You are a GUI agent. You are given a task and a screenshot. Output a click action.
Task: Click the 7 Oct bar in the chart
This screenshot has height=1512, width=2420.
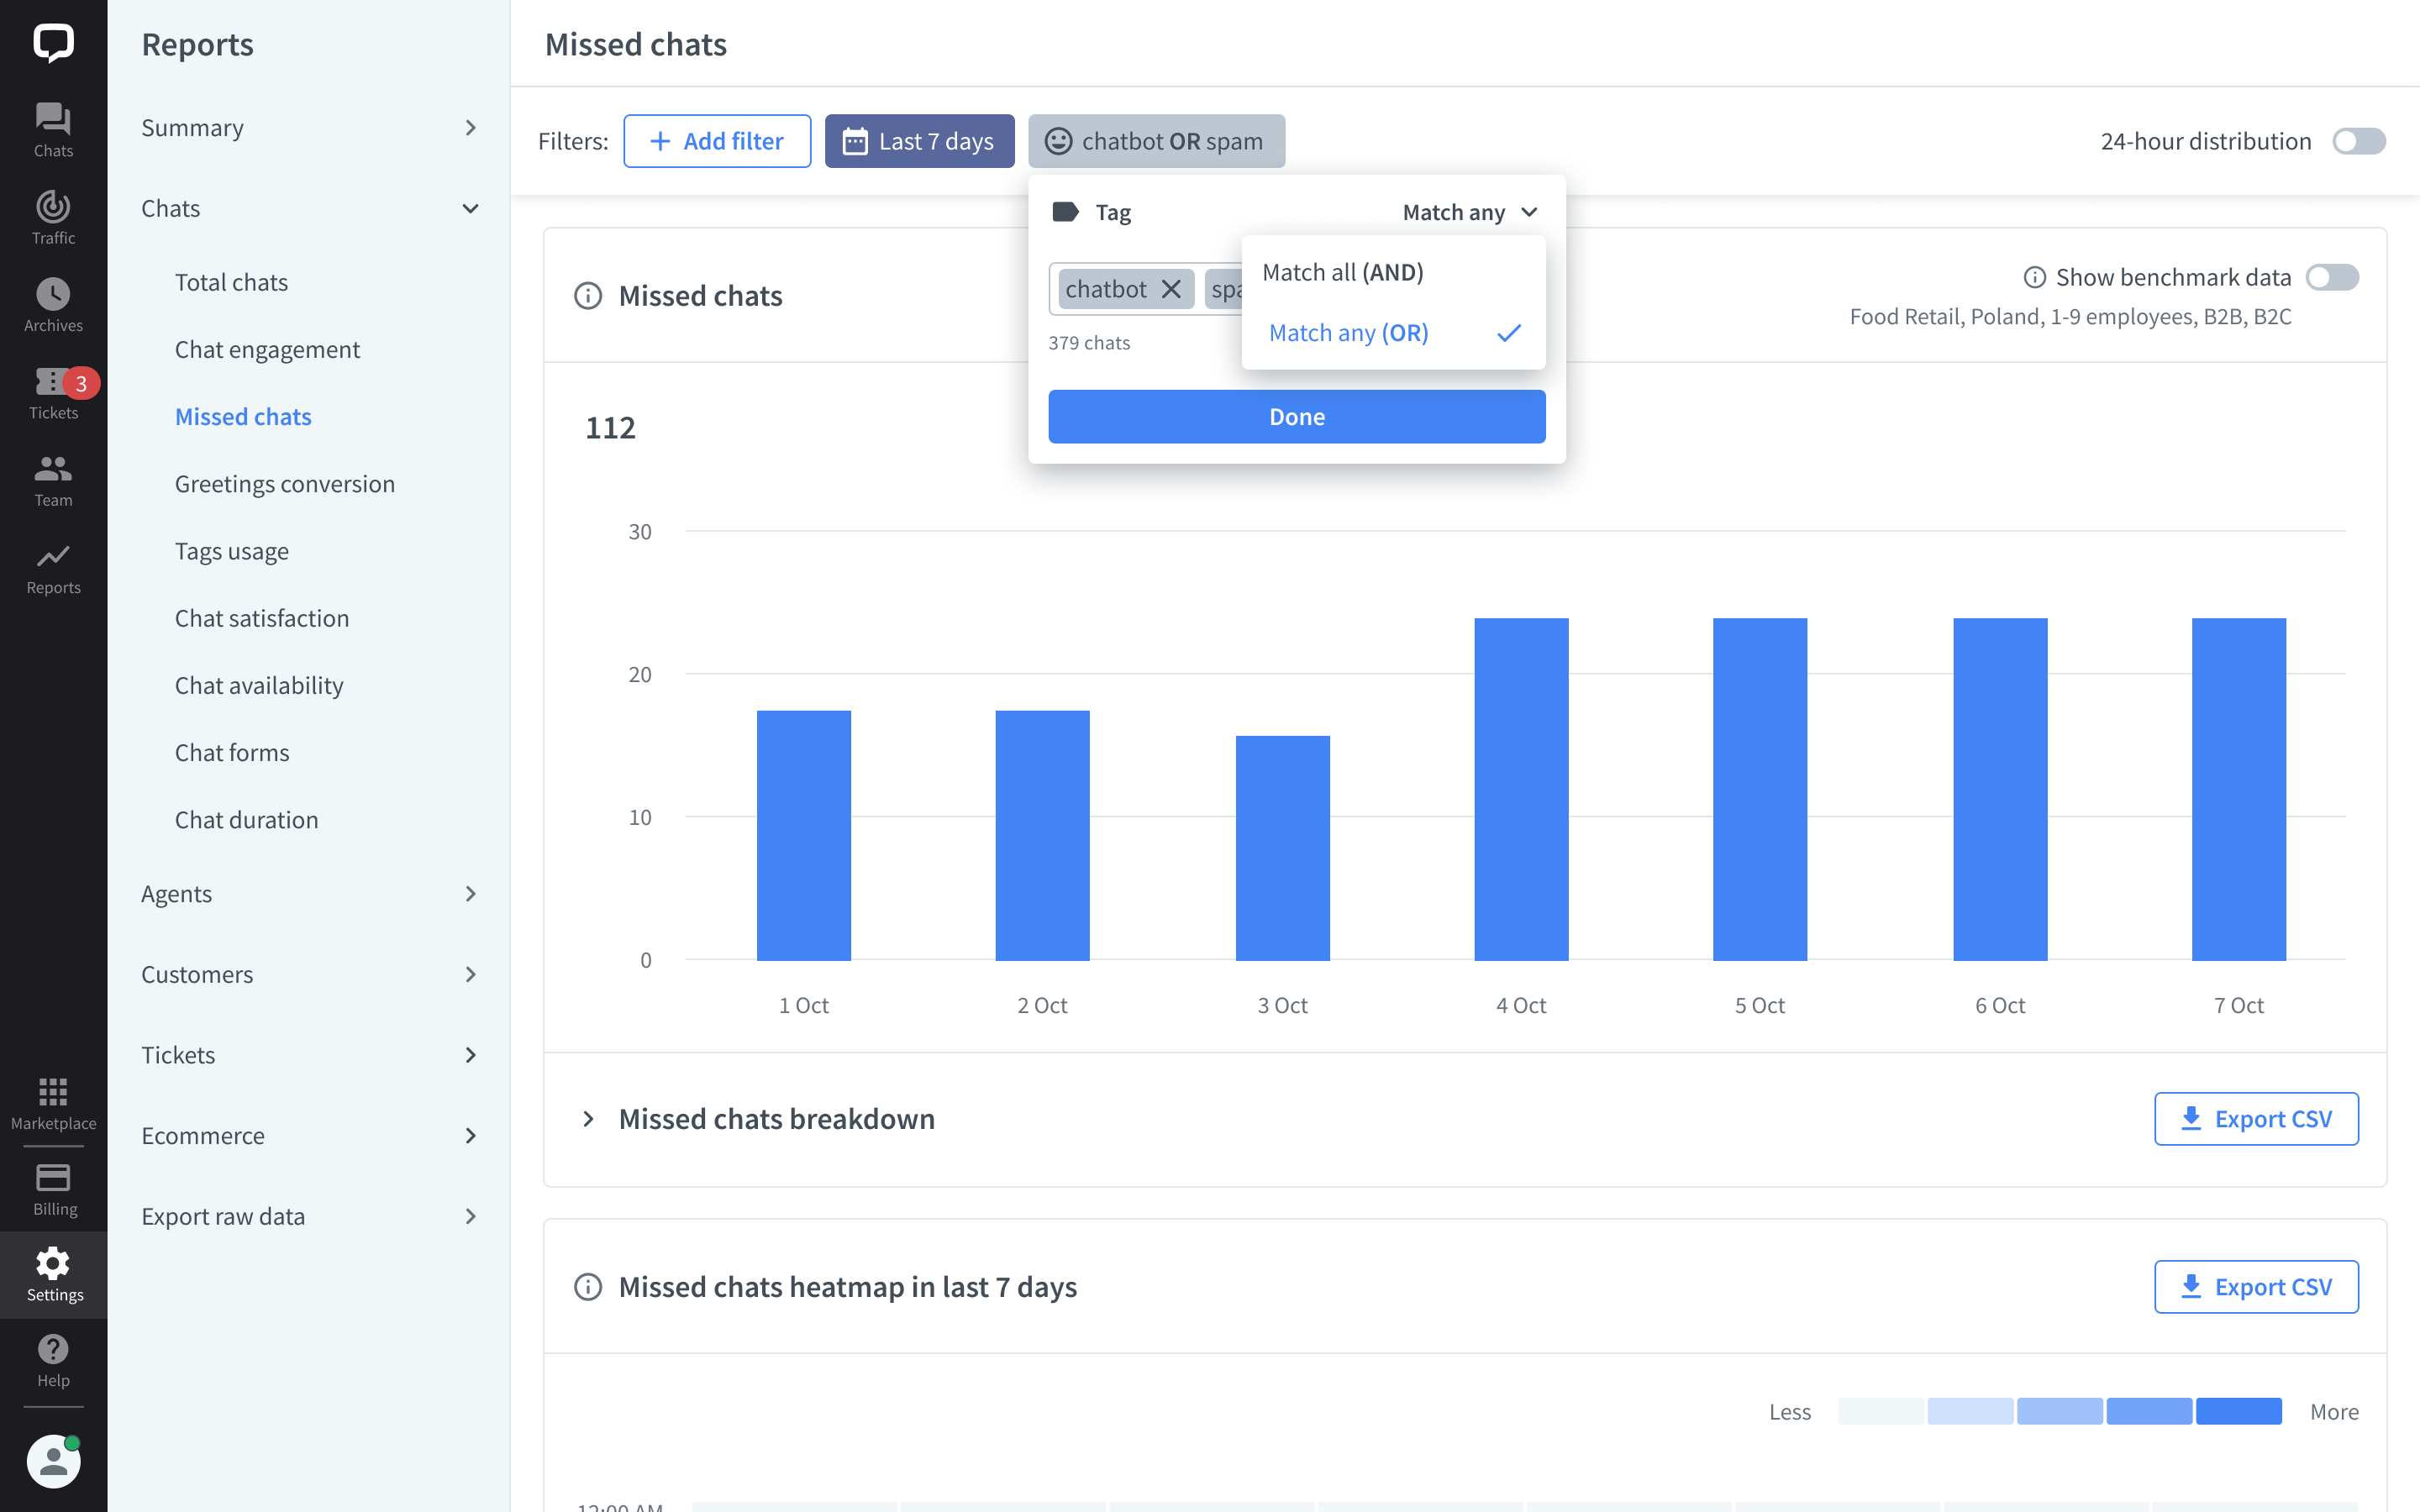tap(2238, 789)
